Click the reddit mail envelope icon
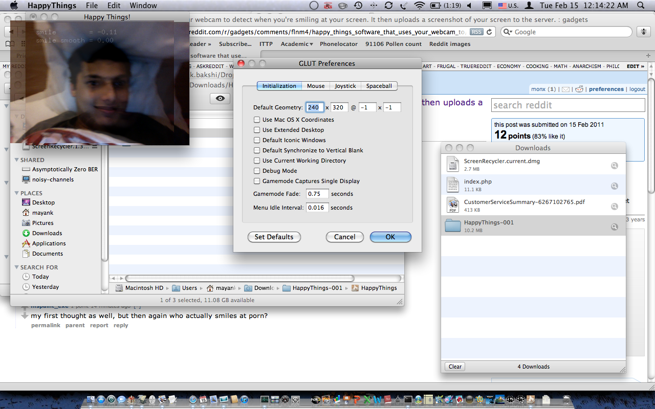The image size is (655, 409). (x=565, y=89)
